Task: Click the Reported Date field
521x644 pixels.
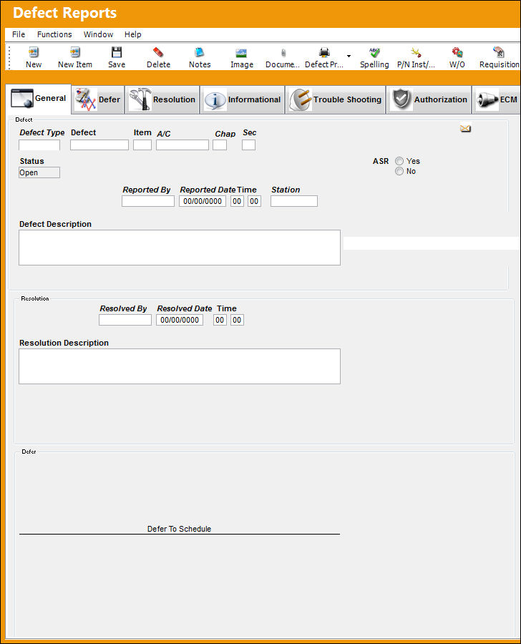Action: coord(203,201)
